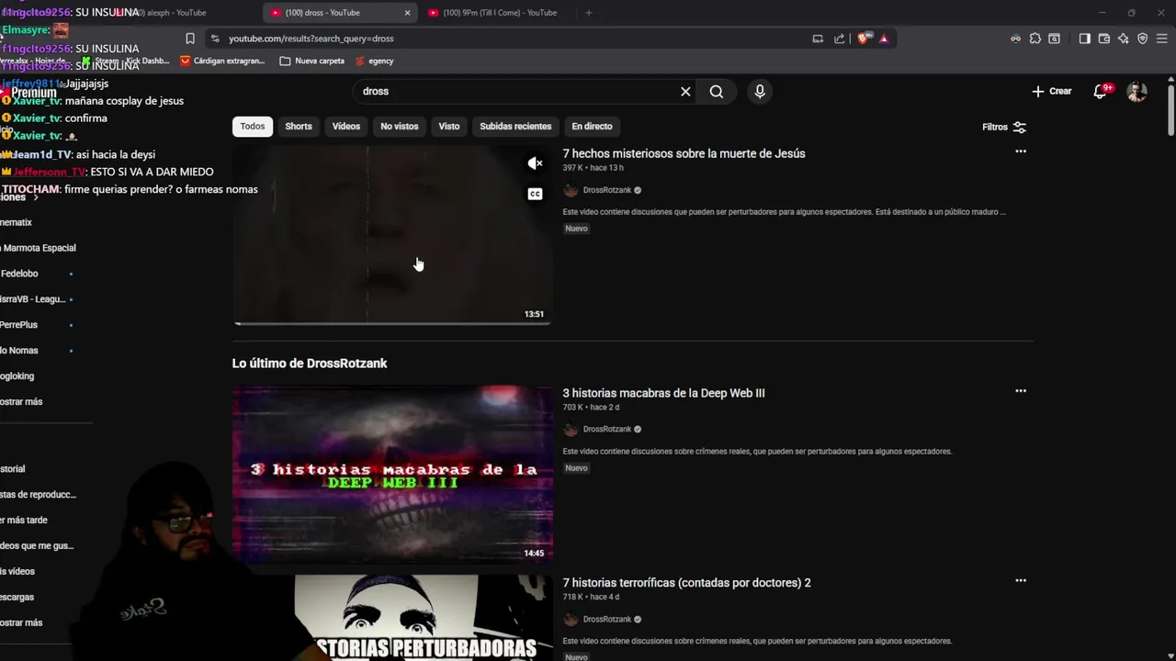Viewport: 1176px width, 661px height.
Task: Click the 7 hechos misteriosos video preview
Action: coord(392,234)
